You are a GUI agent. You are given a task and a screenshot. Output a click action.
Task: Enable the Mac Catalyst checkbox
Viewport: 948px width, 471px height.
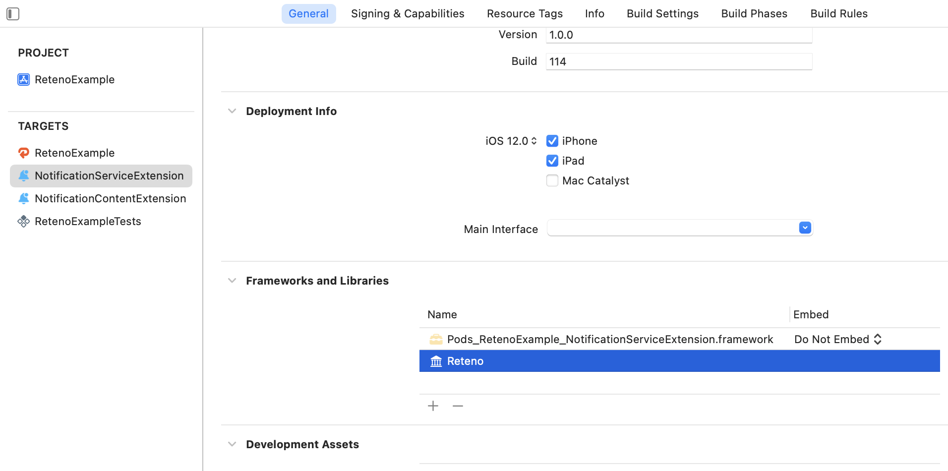tap(552, 180)
